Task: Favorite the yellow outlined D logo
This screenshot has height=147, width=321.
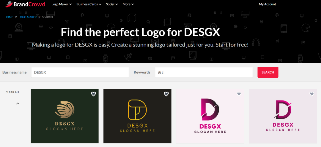Action: (x=166, y=94)
